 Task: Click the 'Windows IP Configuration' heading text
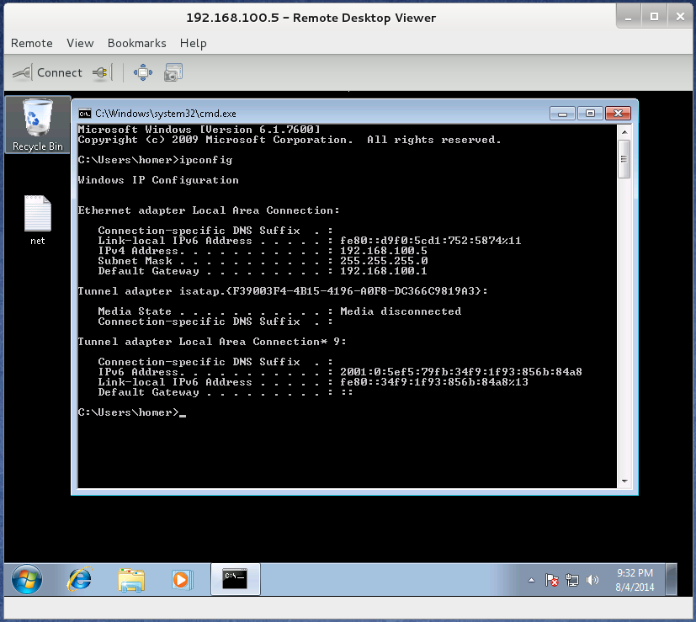[x=158, y=180]
